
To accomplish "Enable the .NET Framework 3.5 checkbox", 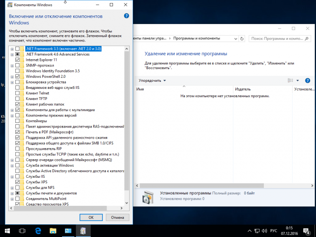I will click(17, 49).
